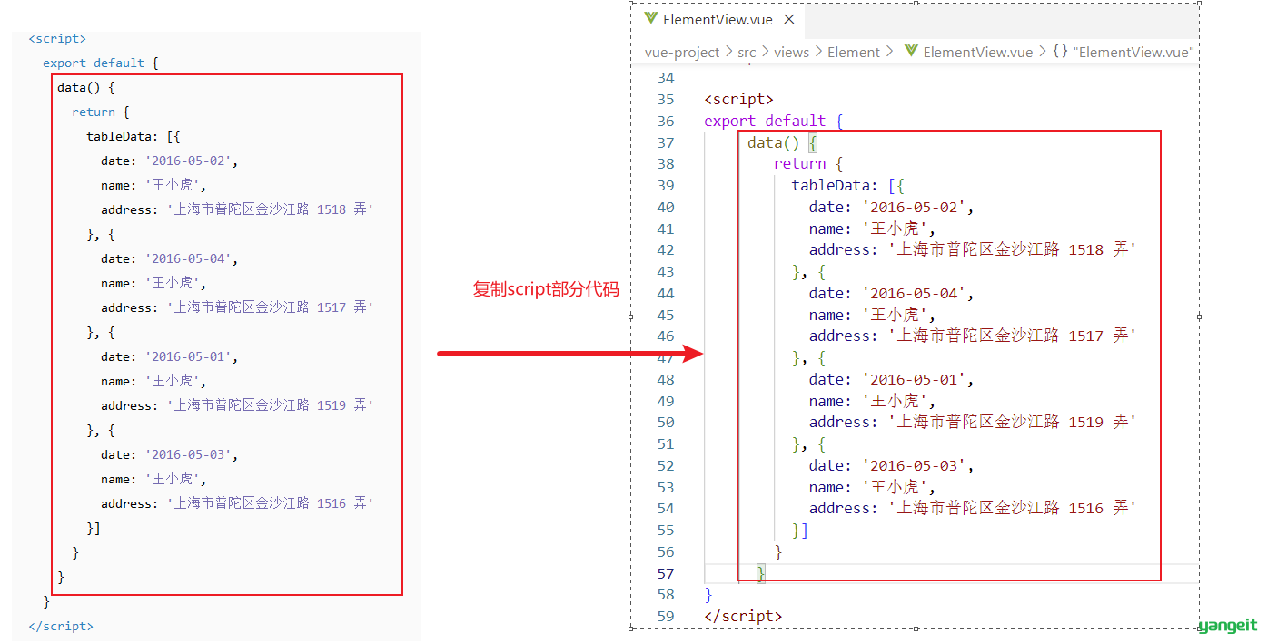The image size is (1267, 643).
Task: Open the ElementView.vue file breadcrumb
Action: [968, 53]
